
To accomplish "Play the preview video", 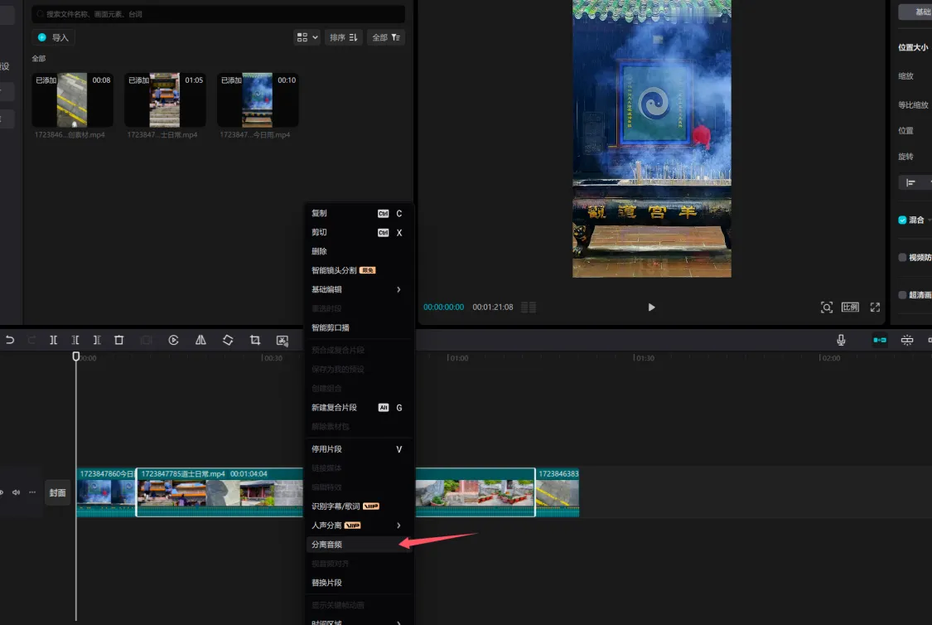I will pyautogui.click(x=651, y=307).
